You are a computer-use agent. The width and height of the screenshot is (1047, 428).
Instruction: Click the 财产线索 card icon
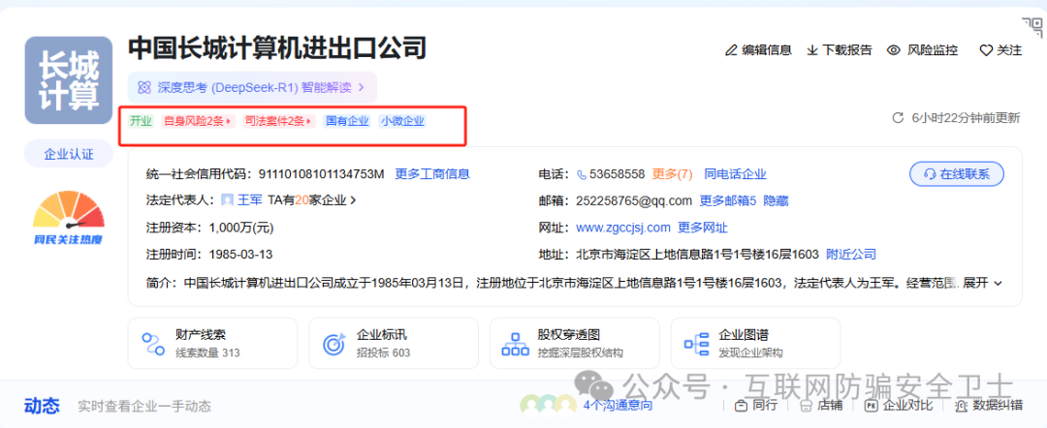(153, 344)
